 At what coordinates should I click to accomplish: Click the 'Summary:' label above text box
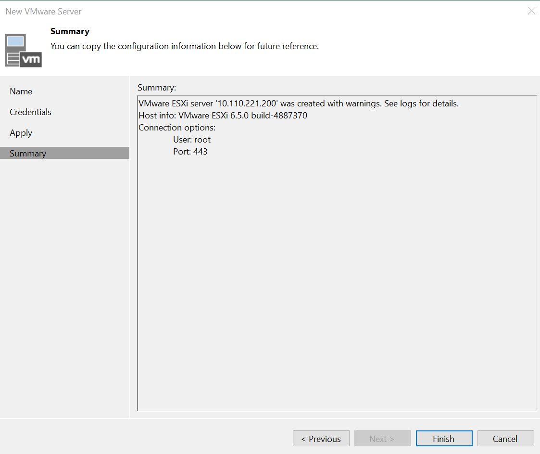point(157,88)
